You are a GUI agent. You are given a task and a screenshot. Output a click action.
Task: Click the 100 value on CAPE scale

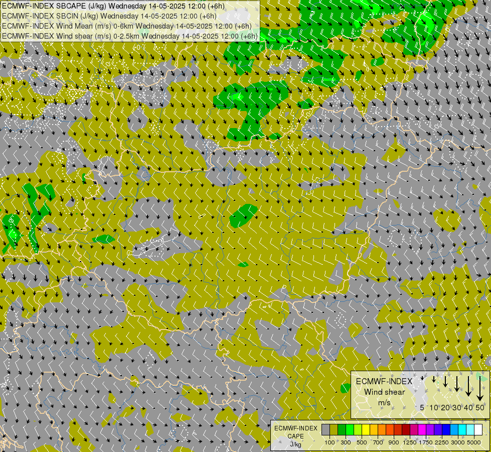pyautogui.click(x=330, y=442)
